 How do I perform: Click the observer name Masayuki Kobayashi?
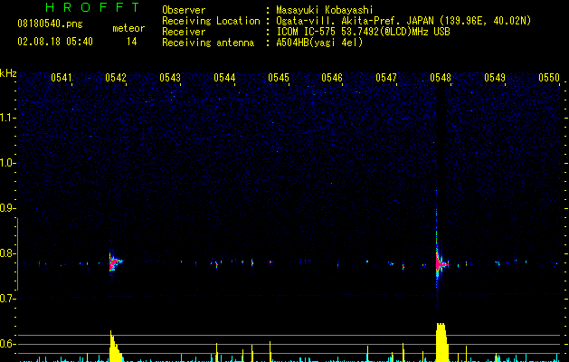tap(325, 10)
